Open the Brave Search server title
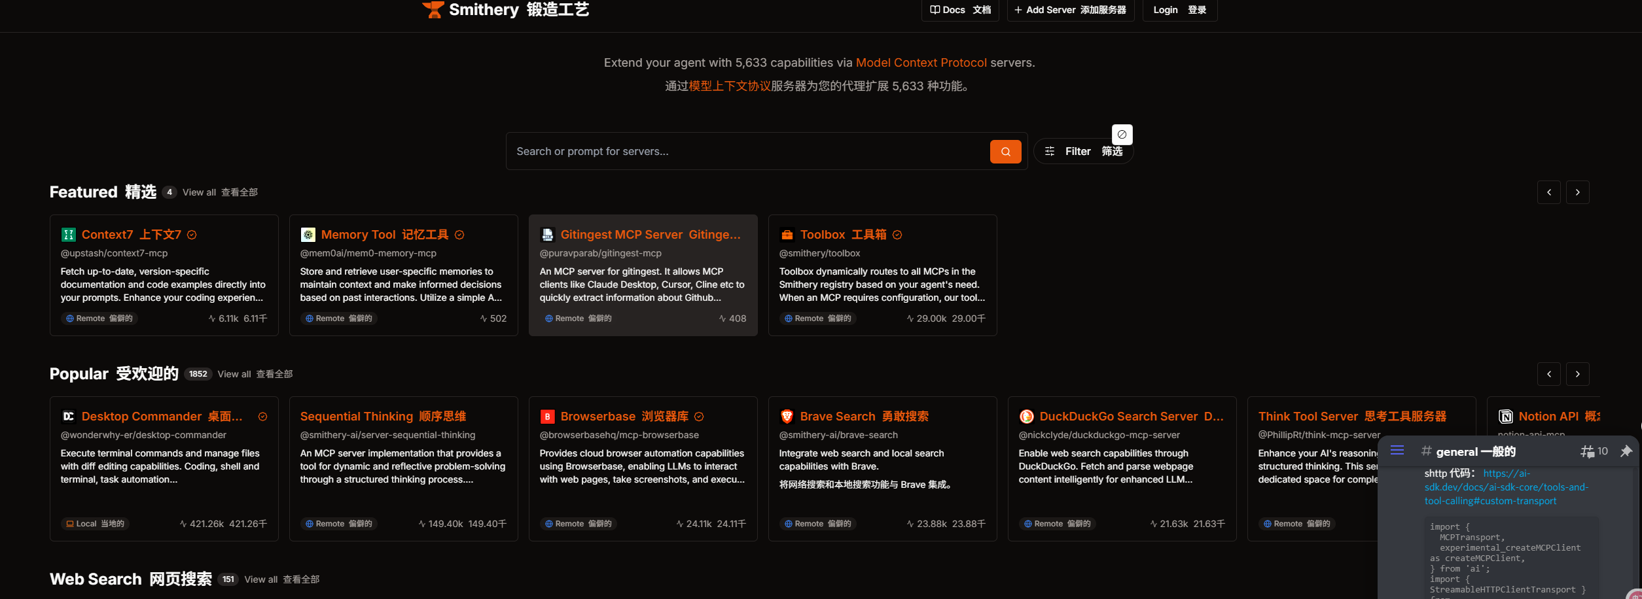The height and width of the screenshot is (599, 1642). (864, 417)
